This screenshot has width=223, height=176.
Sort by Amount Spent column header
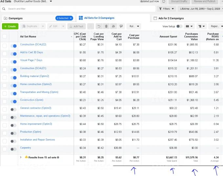pyautogui.click(x=168, y=36)
